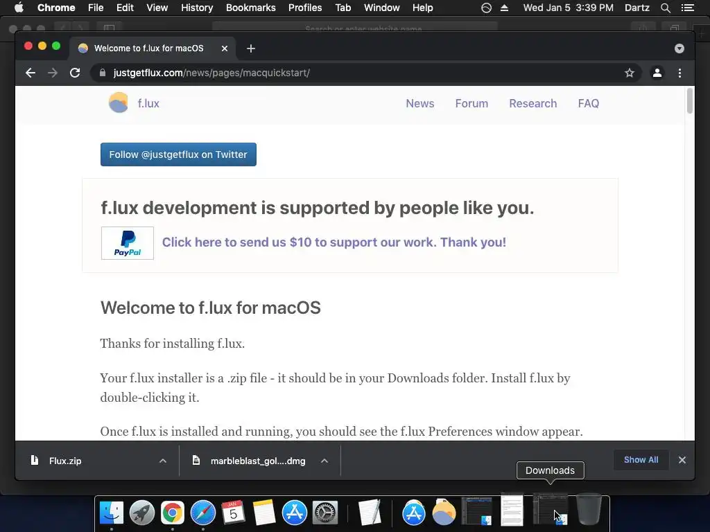View site info via lock icon
Screen dimensions: 710x532
103,73
